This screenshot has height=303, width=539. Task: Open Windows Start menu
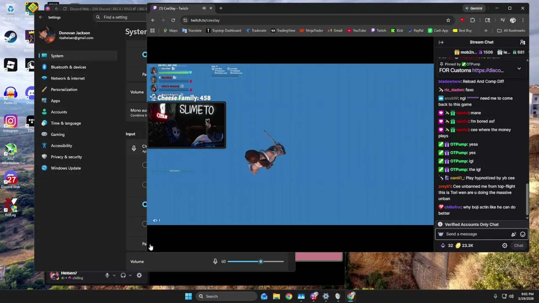[x=188, y=296]
